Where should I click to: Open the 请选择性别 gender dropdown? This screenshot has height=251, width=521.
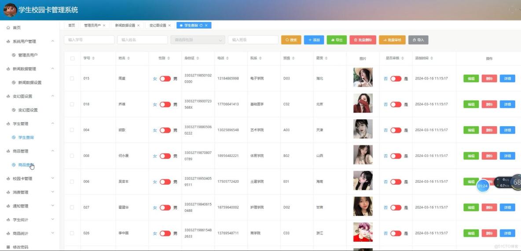[x=198, y=40]
